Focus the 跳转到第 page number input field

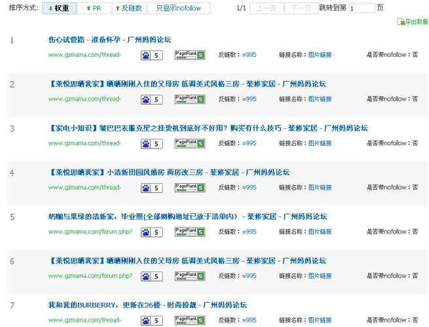tap(362, 9)
